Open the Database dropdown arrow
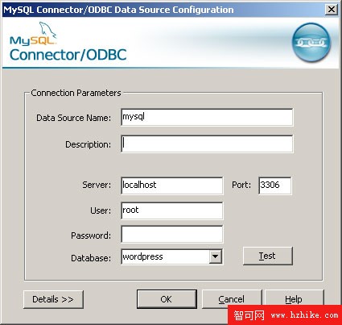The height and width of the screenshot is (325, 342). pos(215,256)
